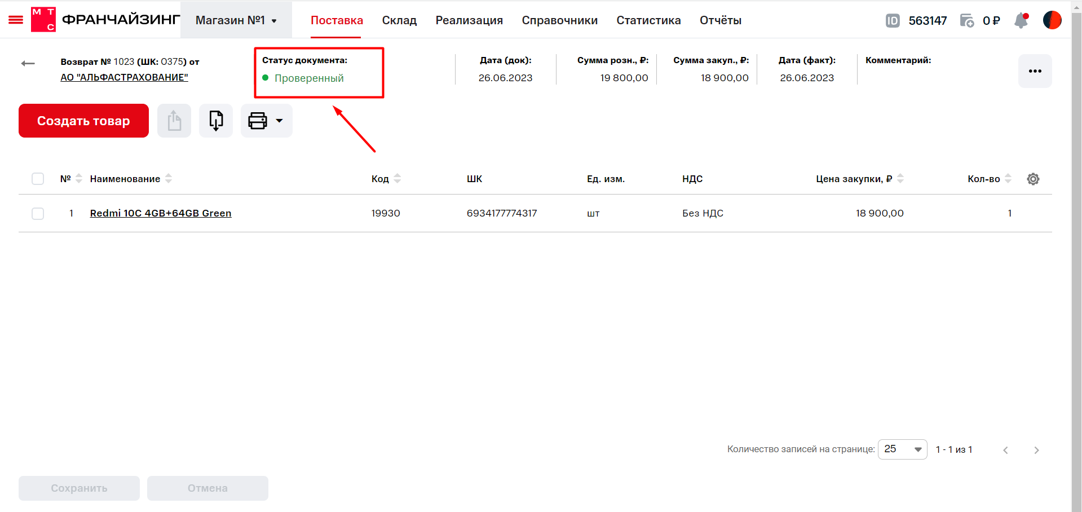Click the Комментарий field label
This screenshot has width=1082, height=512.
coord(898,60)
